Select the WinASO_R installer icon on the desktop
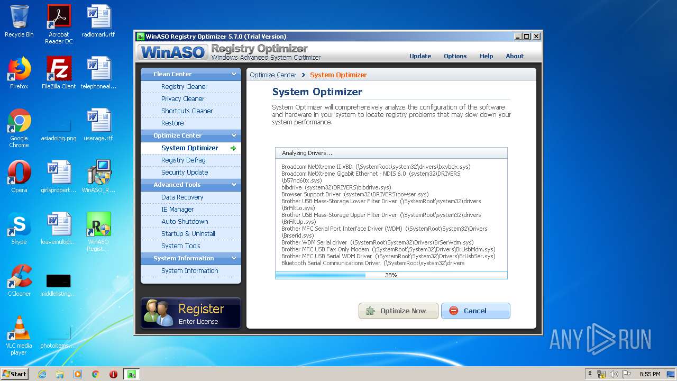677x381 pixels. [98, 177]
